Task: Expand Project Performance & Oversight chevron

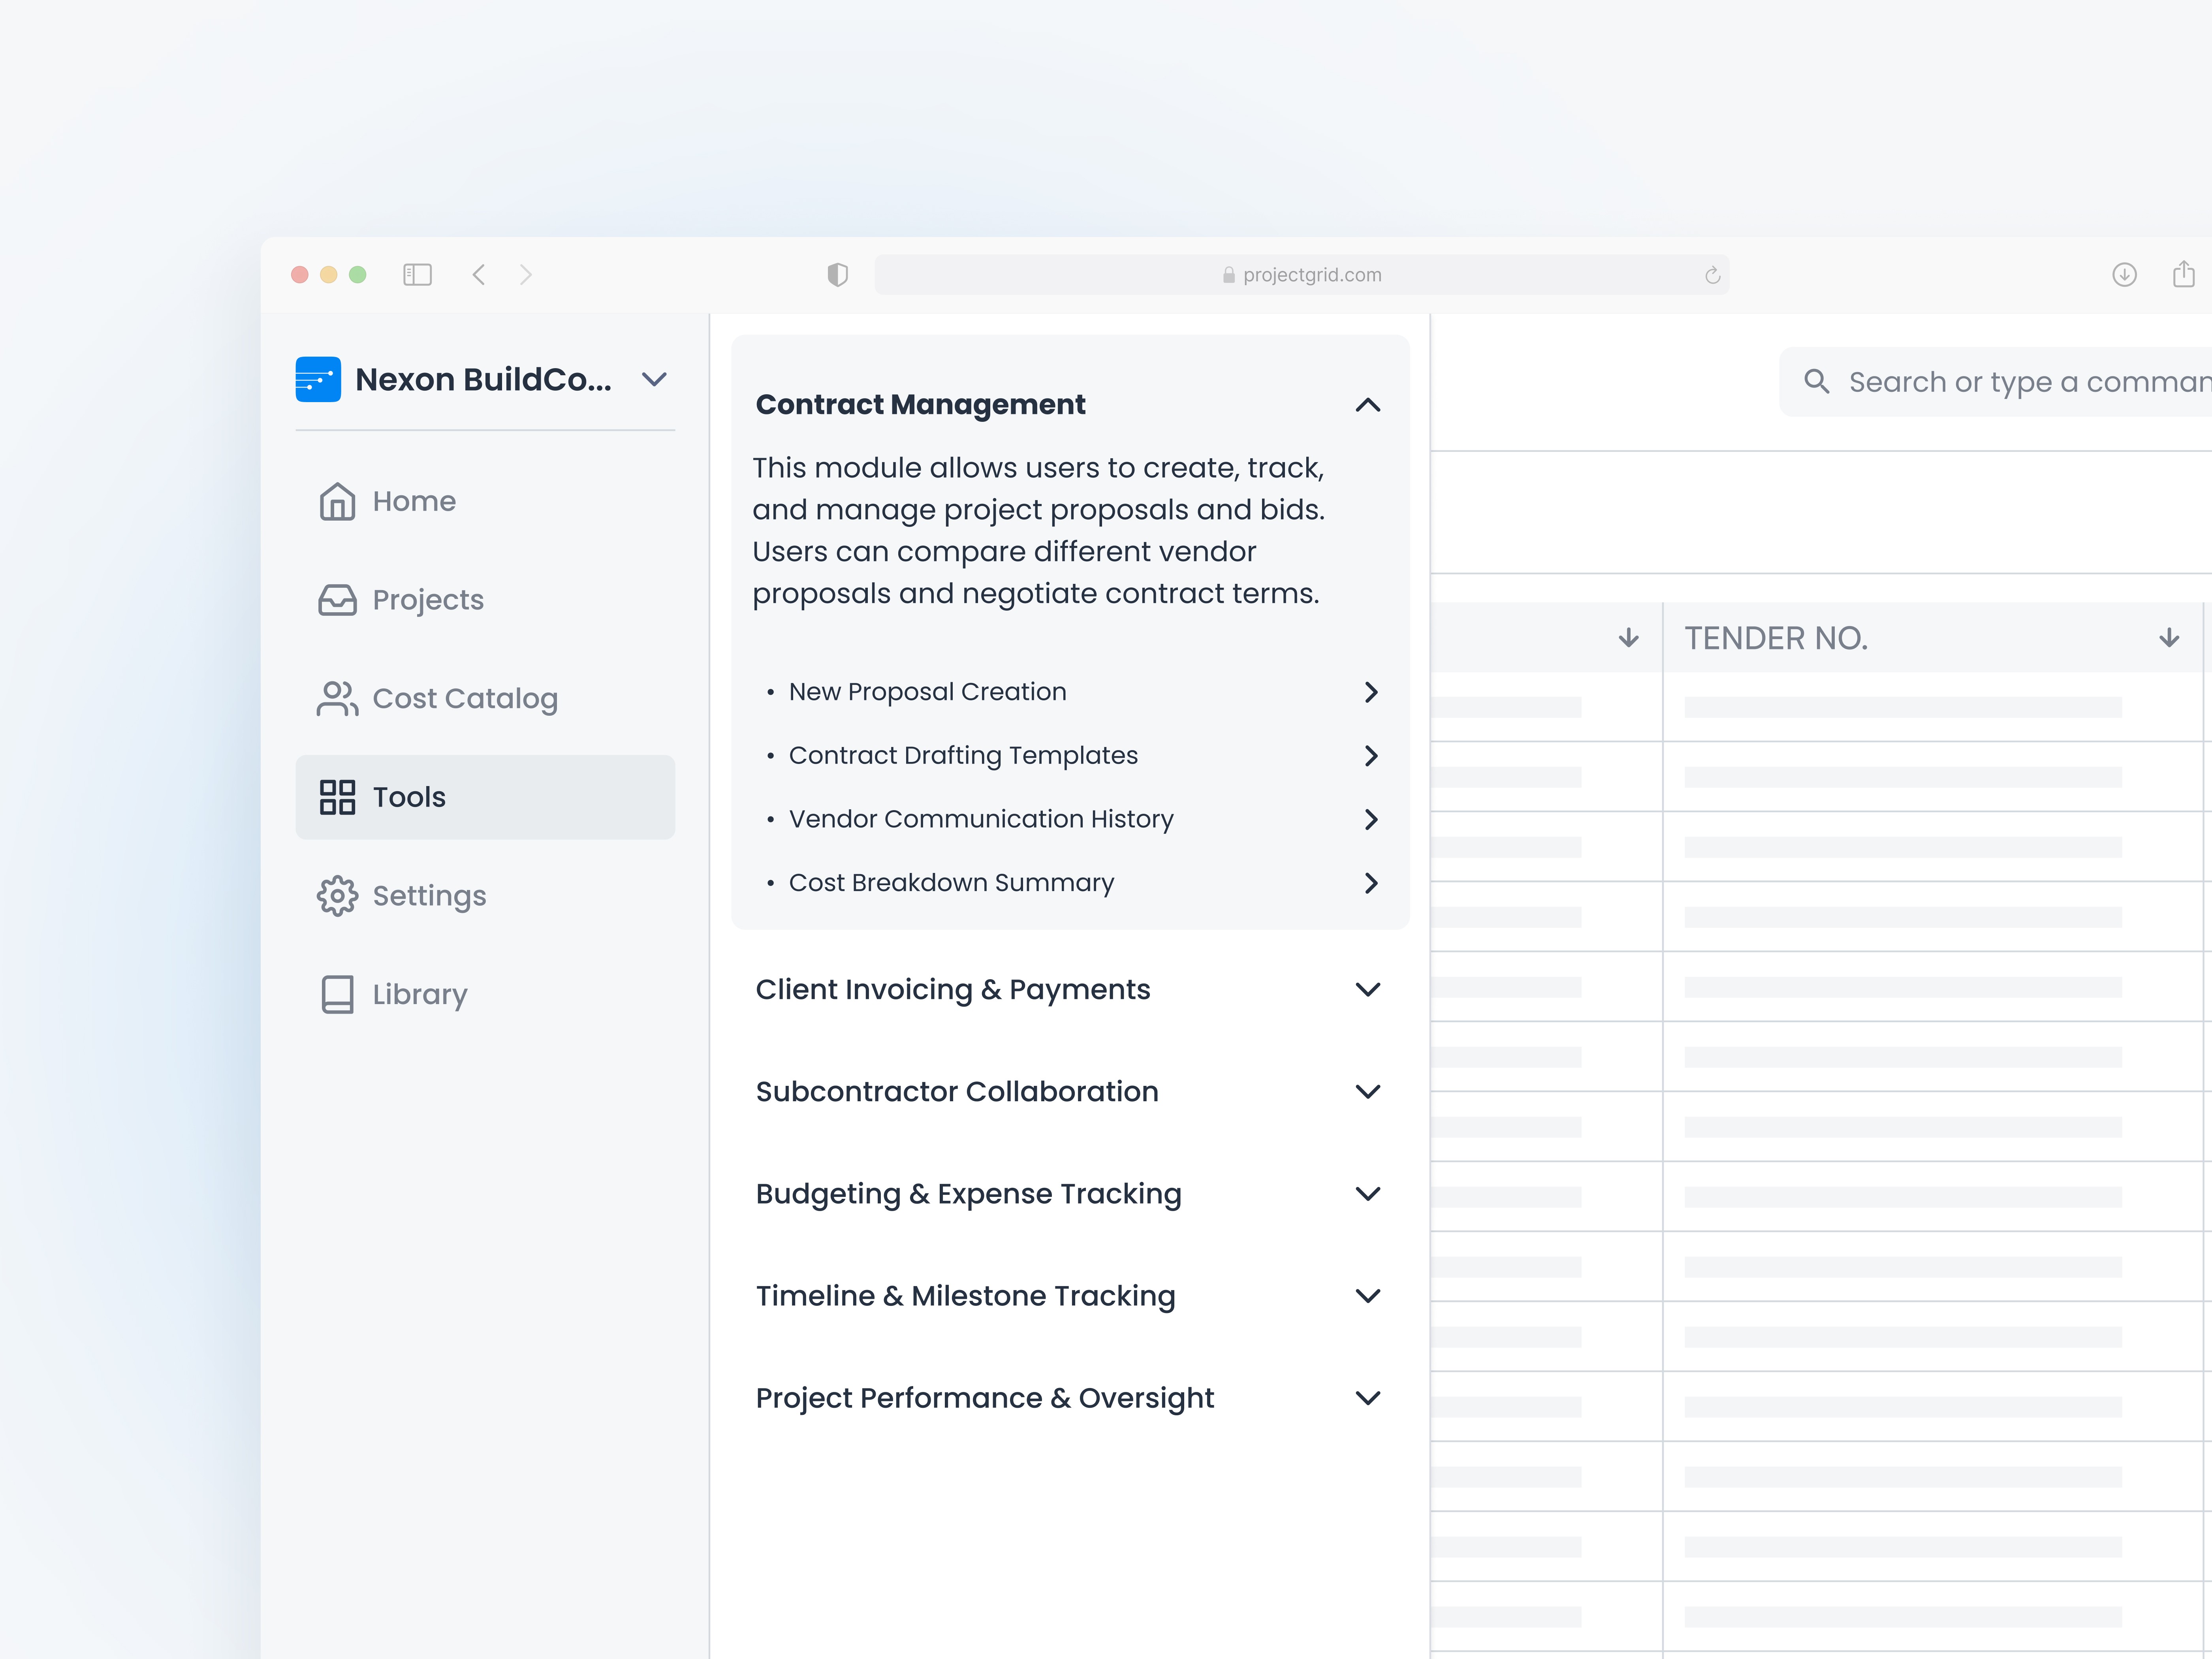Action: click(1367, 1397)
